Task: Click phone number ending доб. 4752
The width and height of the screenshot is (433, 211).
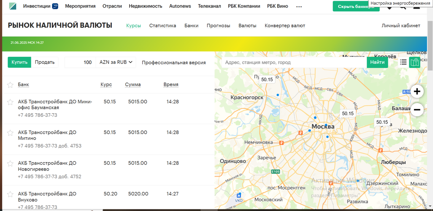Action: (50, 176)
